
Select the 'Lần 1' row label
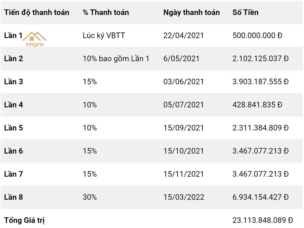(x=13, y=35)
